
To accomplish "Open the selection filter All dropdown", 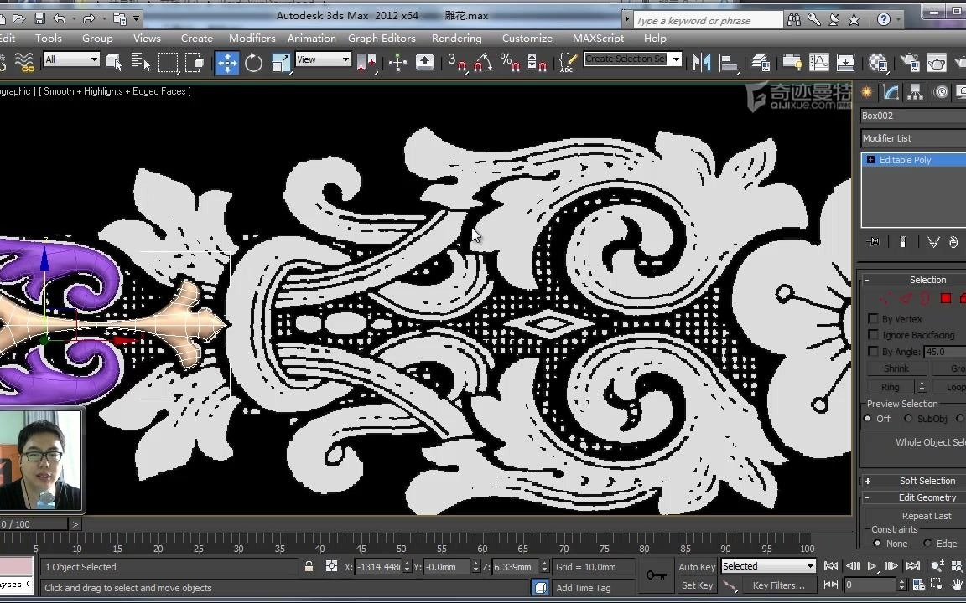I will (71, 59).
